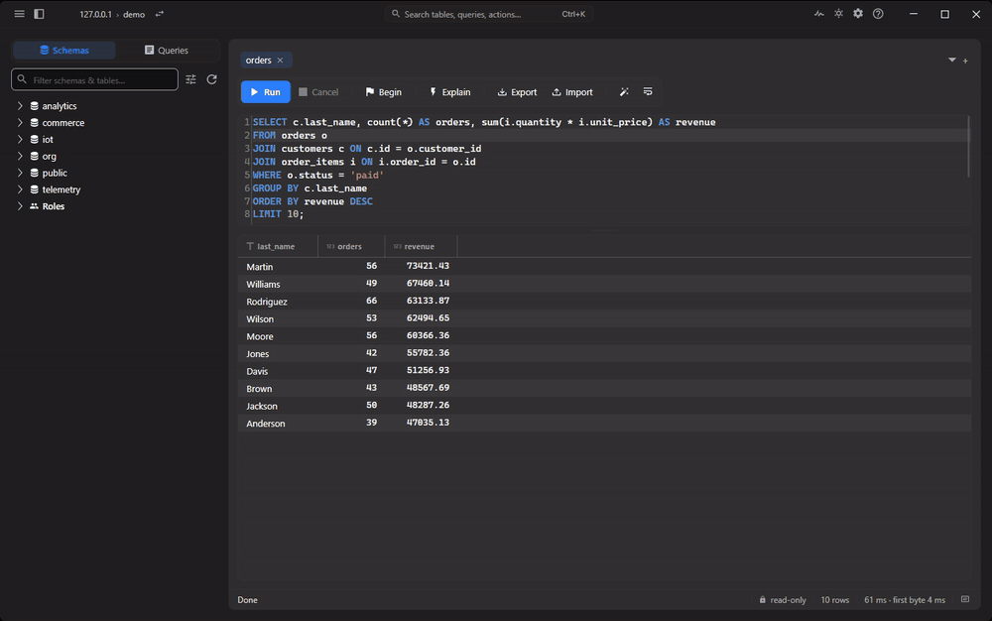Sort by the revenue column header

(421, 246)
